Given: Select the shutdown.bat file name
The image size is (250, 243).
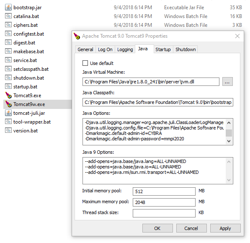Looking at the screenshot, I should (x=29, y=78).
